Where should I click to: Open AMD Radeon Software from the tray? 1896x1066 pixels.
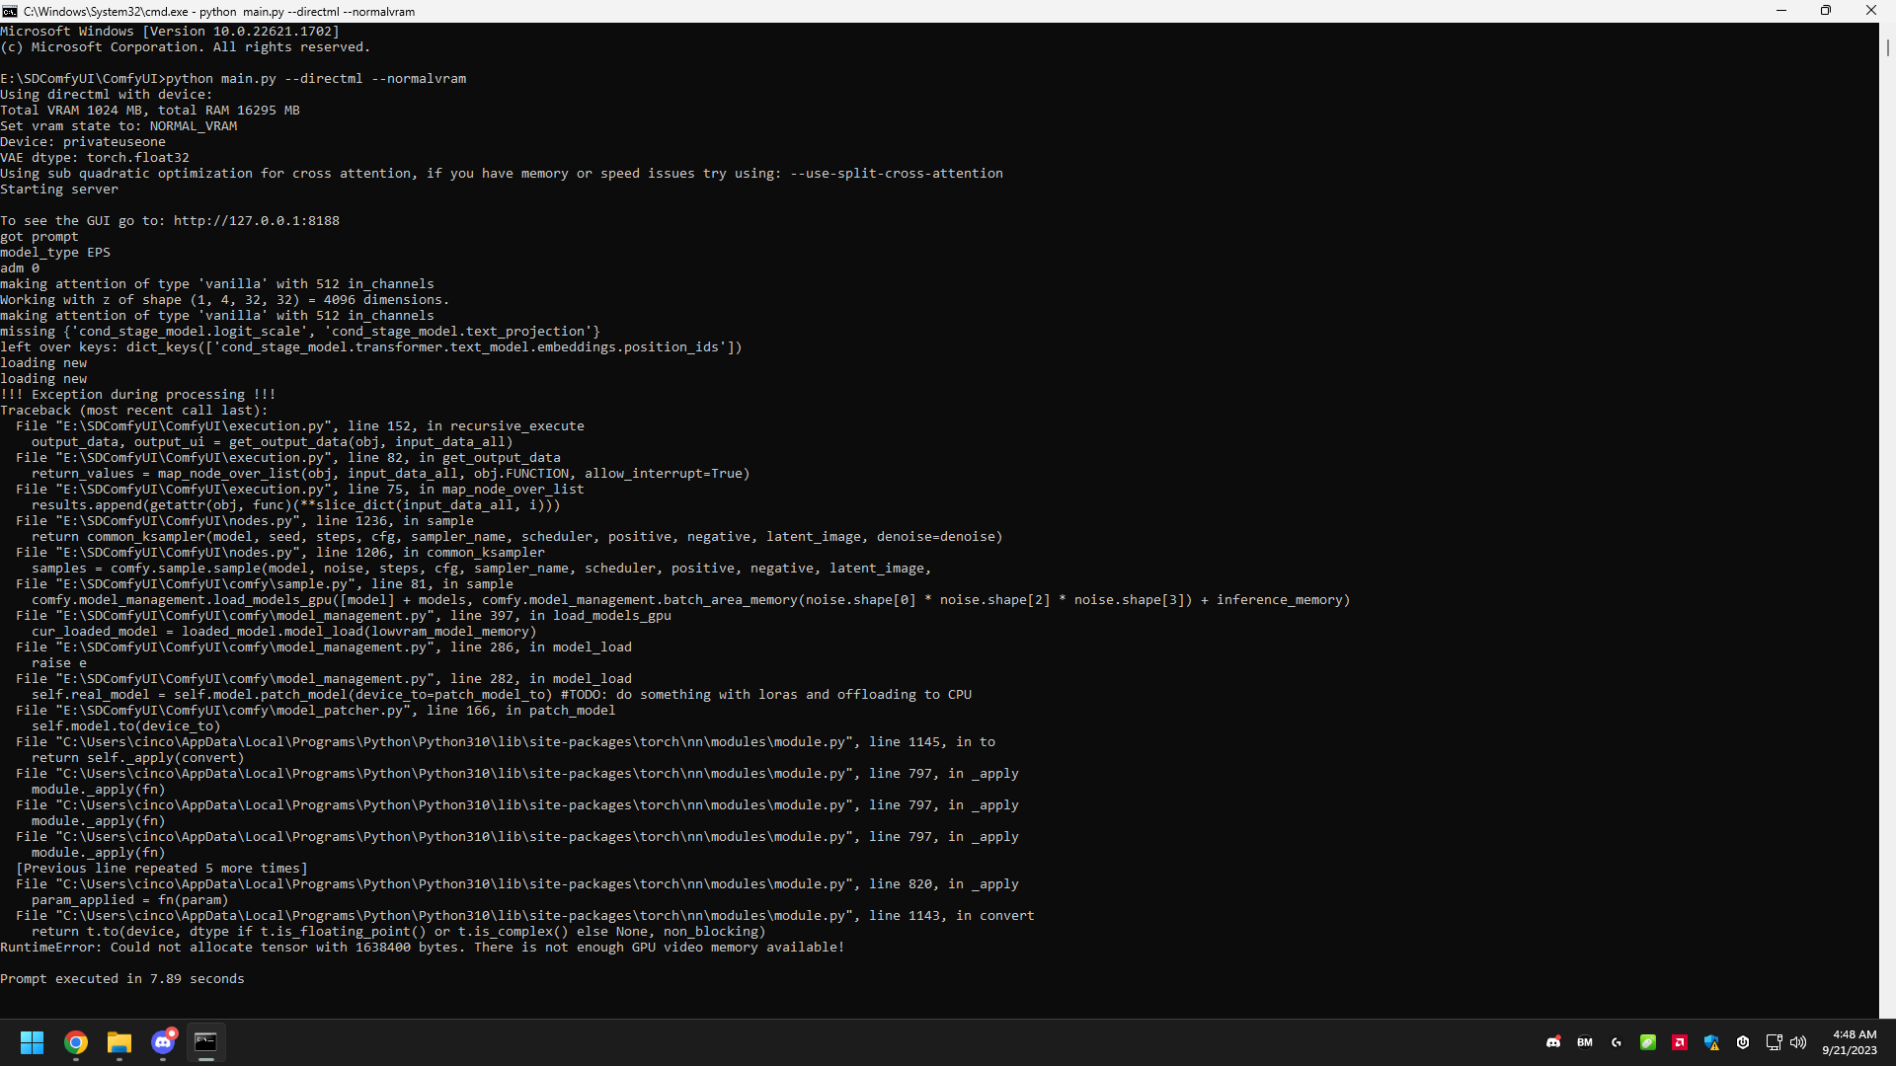1681,1042
